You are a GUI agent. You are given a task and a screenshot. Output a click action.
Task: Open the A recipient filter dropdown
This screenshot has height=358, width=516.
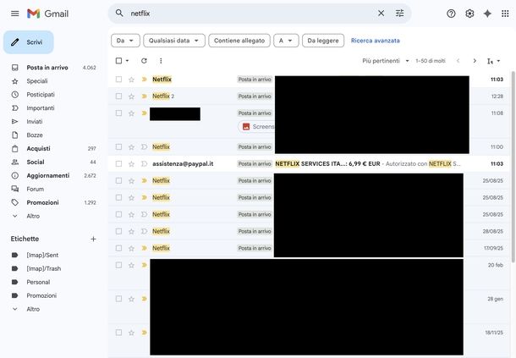286,41
